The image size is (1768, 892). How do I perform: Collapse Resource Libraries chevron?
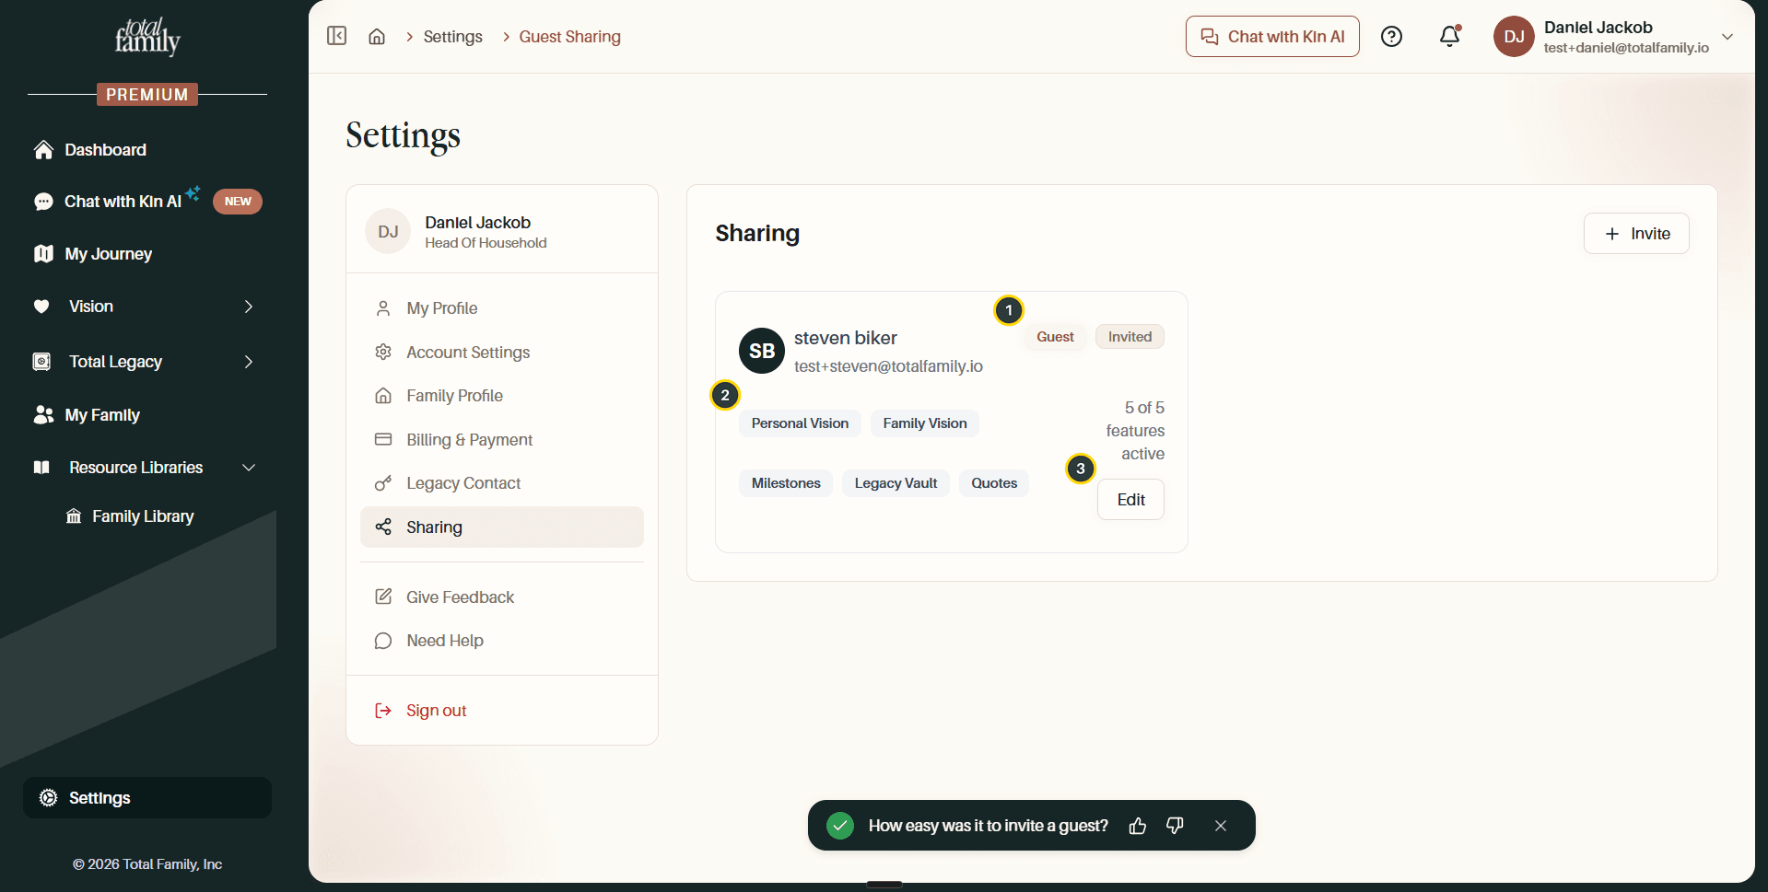pos(248,468)
